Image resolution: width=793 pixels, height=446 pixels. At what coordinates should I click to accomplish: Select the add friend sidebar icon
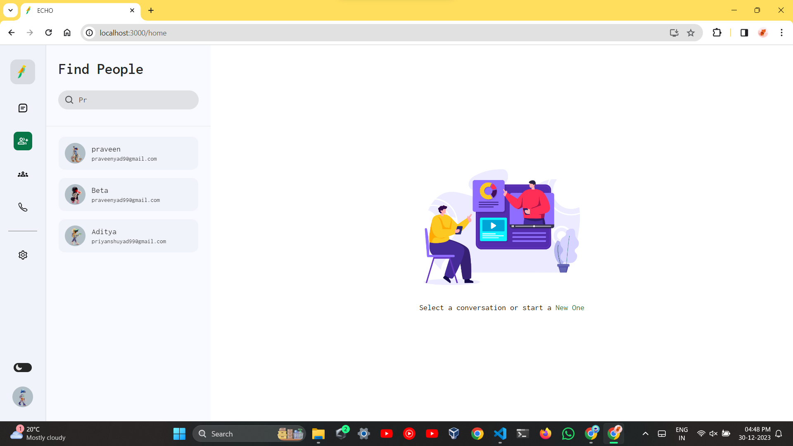point(23,141)
